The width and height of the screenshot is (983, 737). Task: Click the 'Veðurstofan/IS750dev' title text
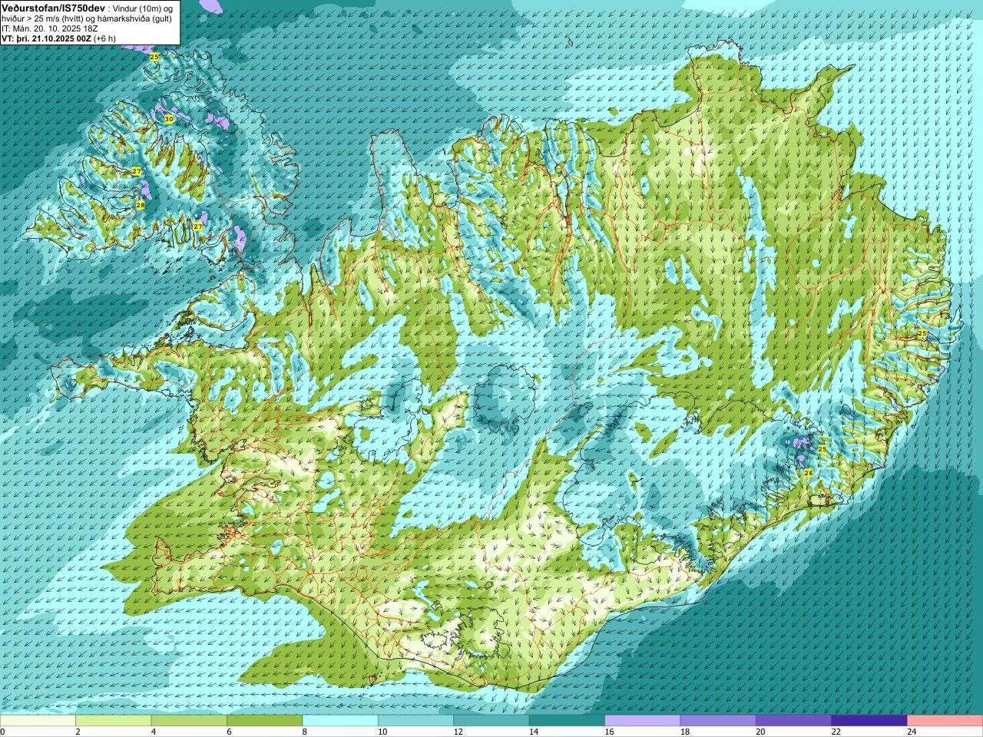[x=54, y=7]
